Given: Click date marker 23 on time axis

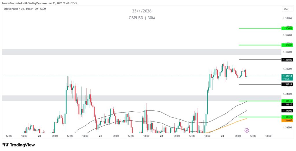Looking at the screenshot, I should 223,136.
